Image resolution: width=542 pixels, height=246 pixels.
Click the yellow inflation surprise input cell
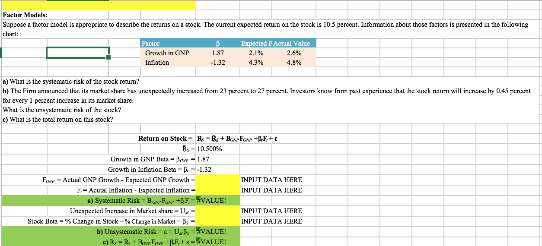(x=218, y=190)
